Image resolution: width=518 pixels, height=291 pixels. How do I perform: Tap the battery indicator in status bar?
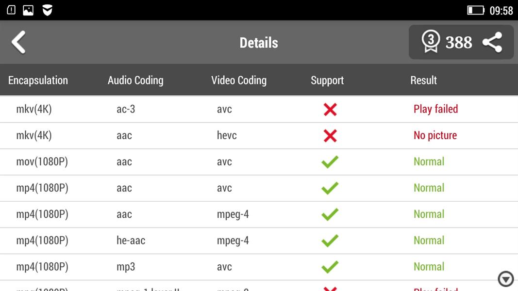point(475,10)
